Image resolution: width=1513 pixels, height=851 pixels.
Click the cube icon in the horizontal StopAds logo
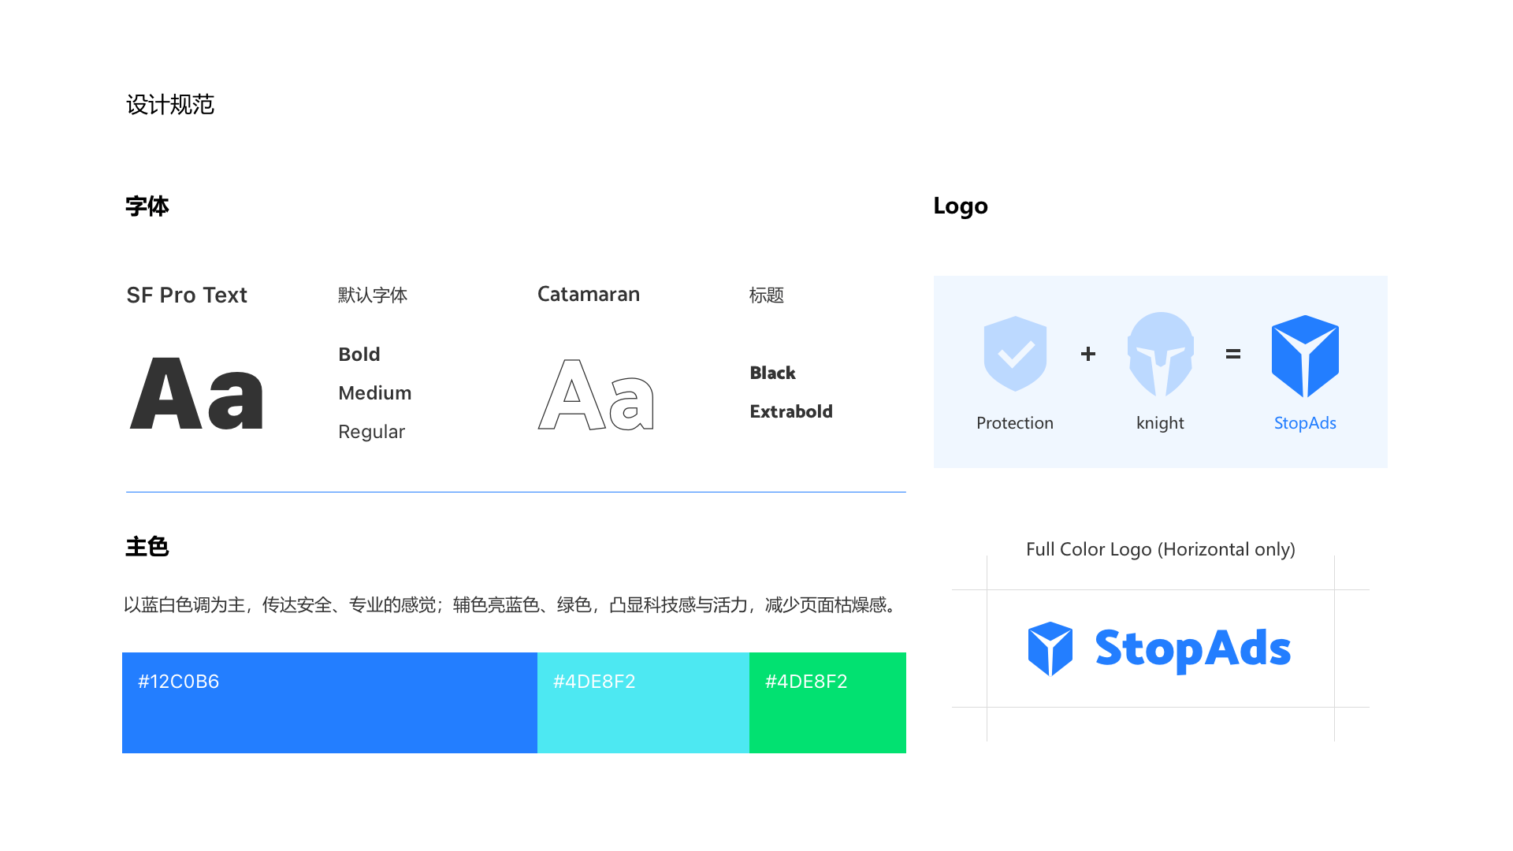[x=1051, y=648]
